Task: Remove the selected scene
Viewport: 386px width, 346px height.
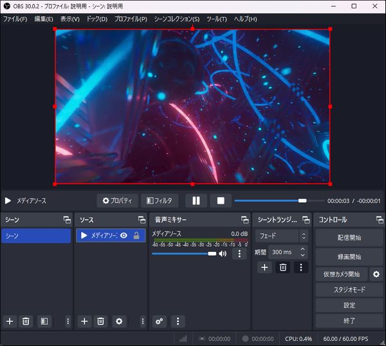Action: click(26, 322)
